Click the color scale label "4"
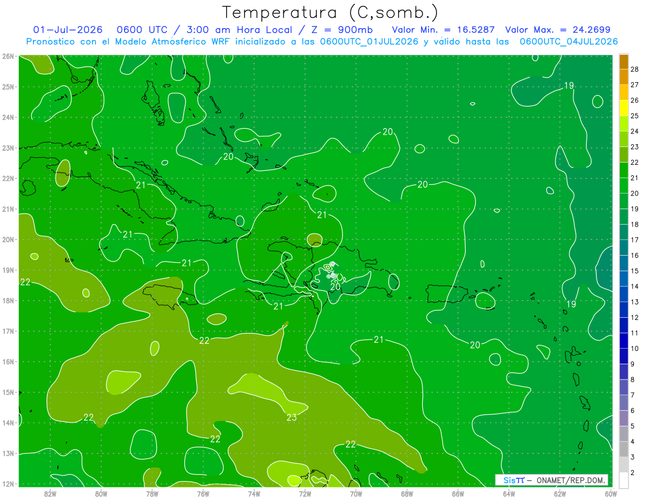The image size is (649, 501). pyautogui.click(x=633, y=442)
